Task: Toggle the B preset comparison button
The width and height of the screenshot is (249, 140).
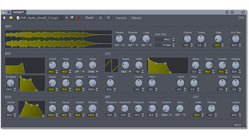Action: click(108, 18)
